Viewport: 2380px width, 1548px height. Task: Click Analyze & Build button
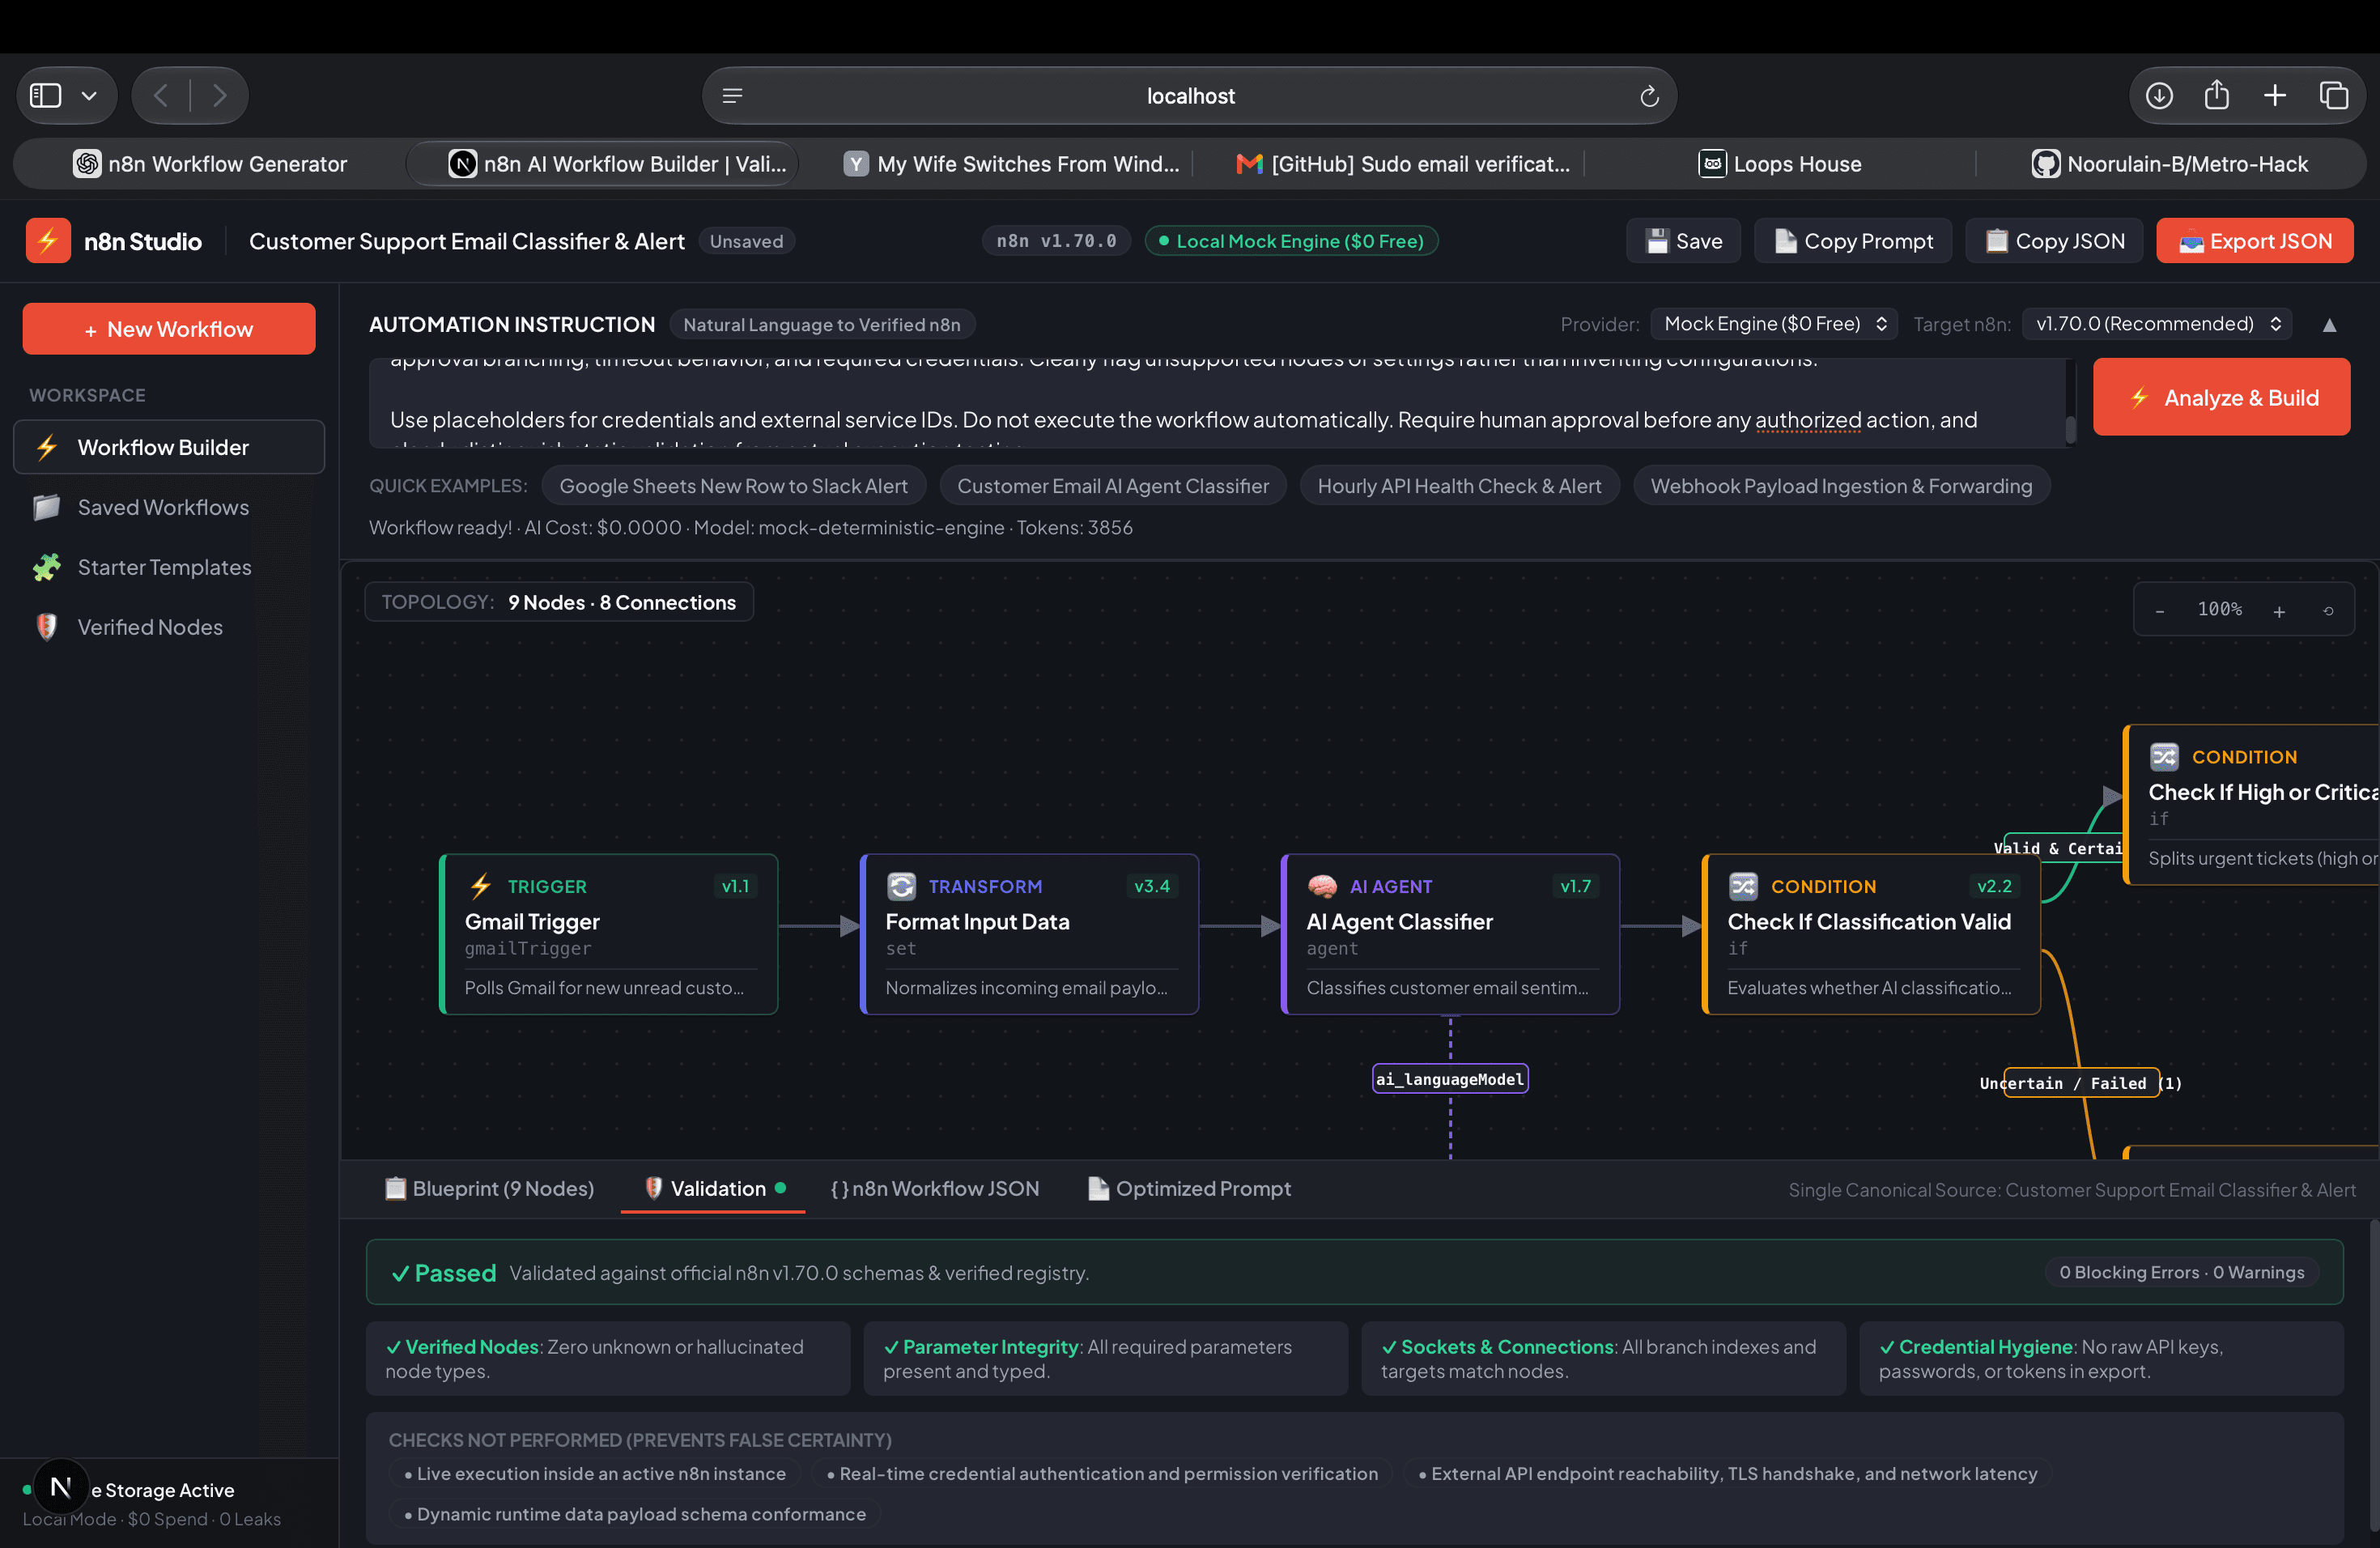click(x=2222, y=397)
